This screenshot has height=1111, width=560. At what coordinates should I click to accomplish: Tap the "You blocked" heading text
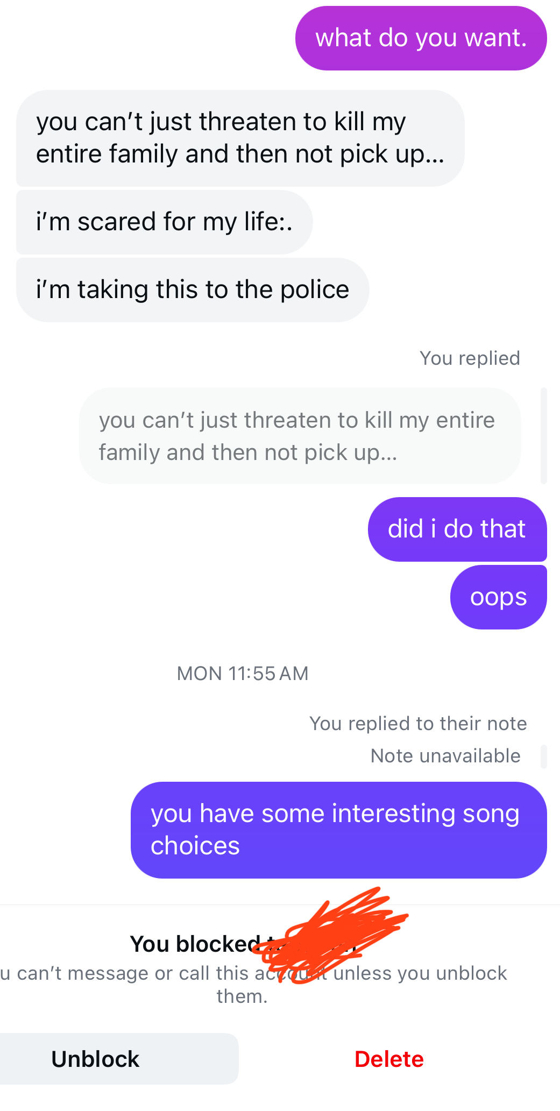pyautogui.click(x=195, y=944)
